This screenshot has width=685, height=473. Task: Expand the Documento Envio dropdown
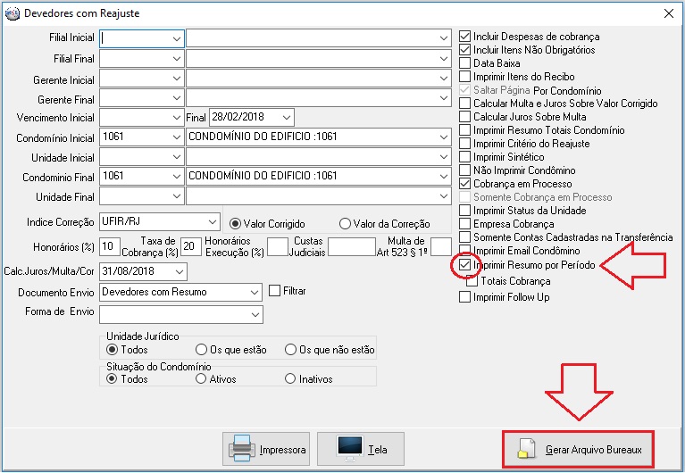(x=254, y=292)
